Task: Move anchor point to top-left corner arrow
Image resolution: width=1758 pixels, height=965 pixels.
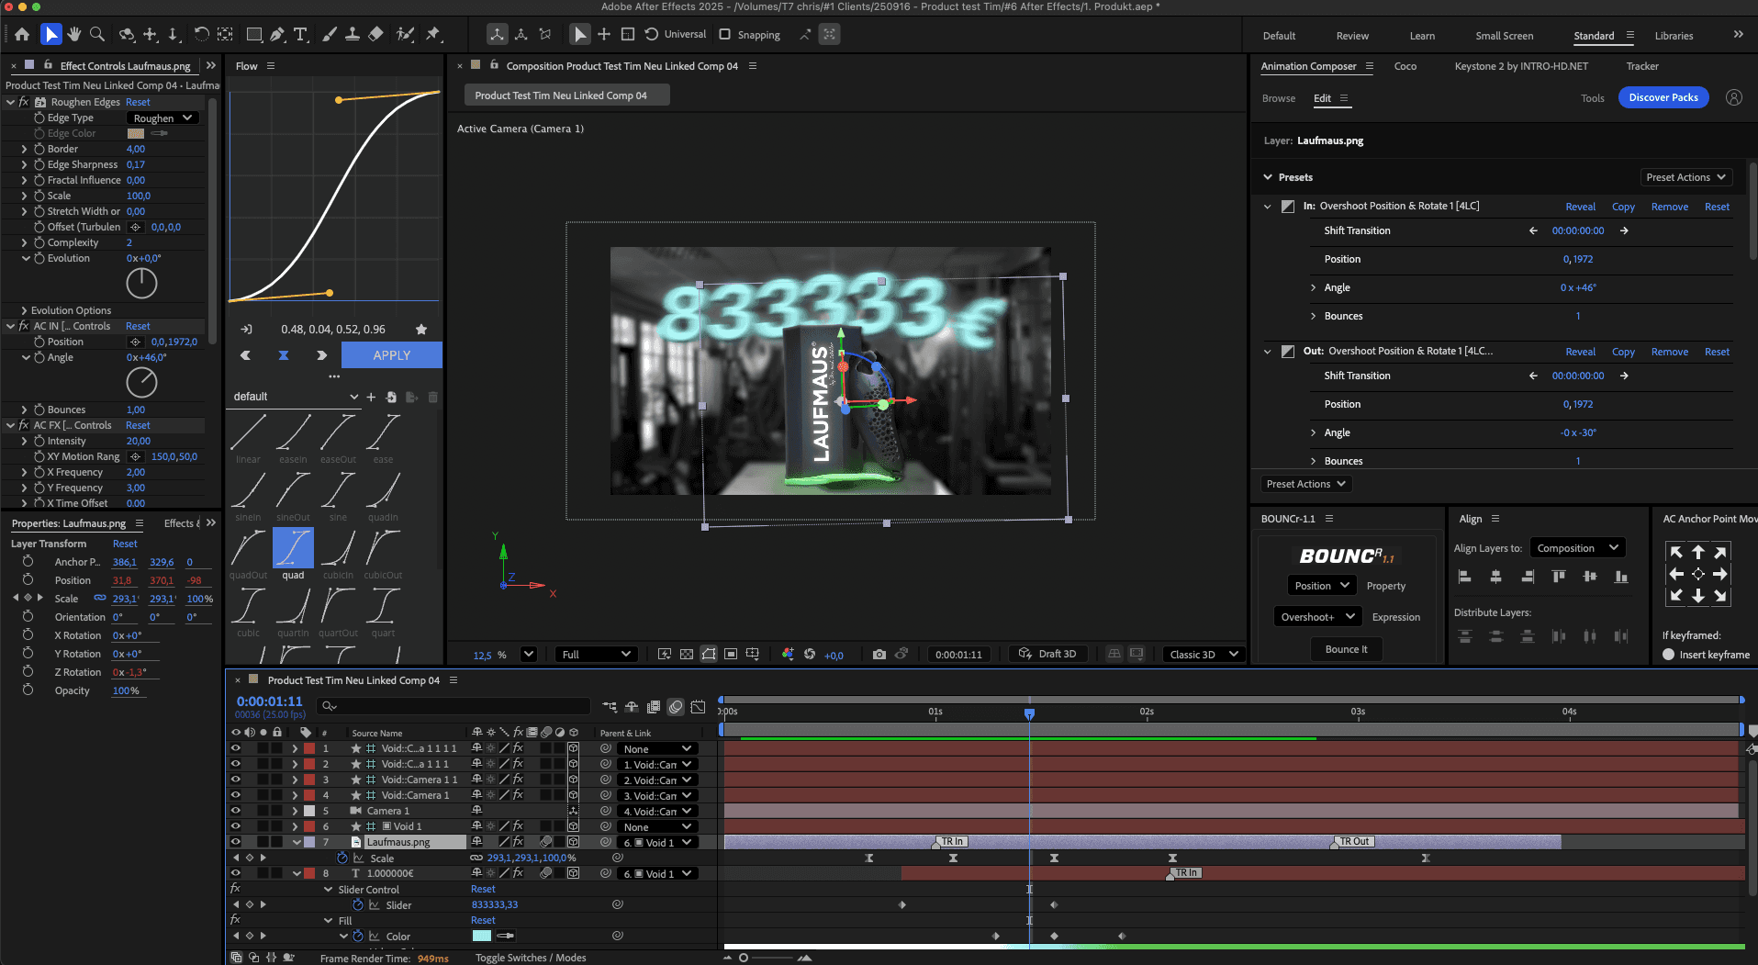Action: 1676,553
